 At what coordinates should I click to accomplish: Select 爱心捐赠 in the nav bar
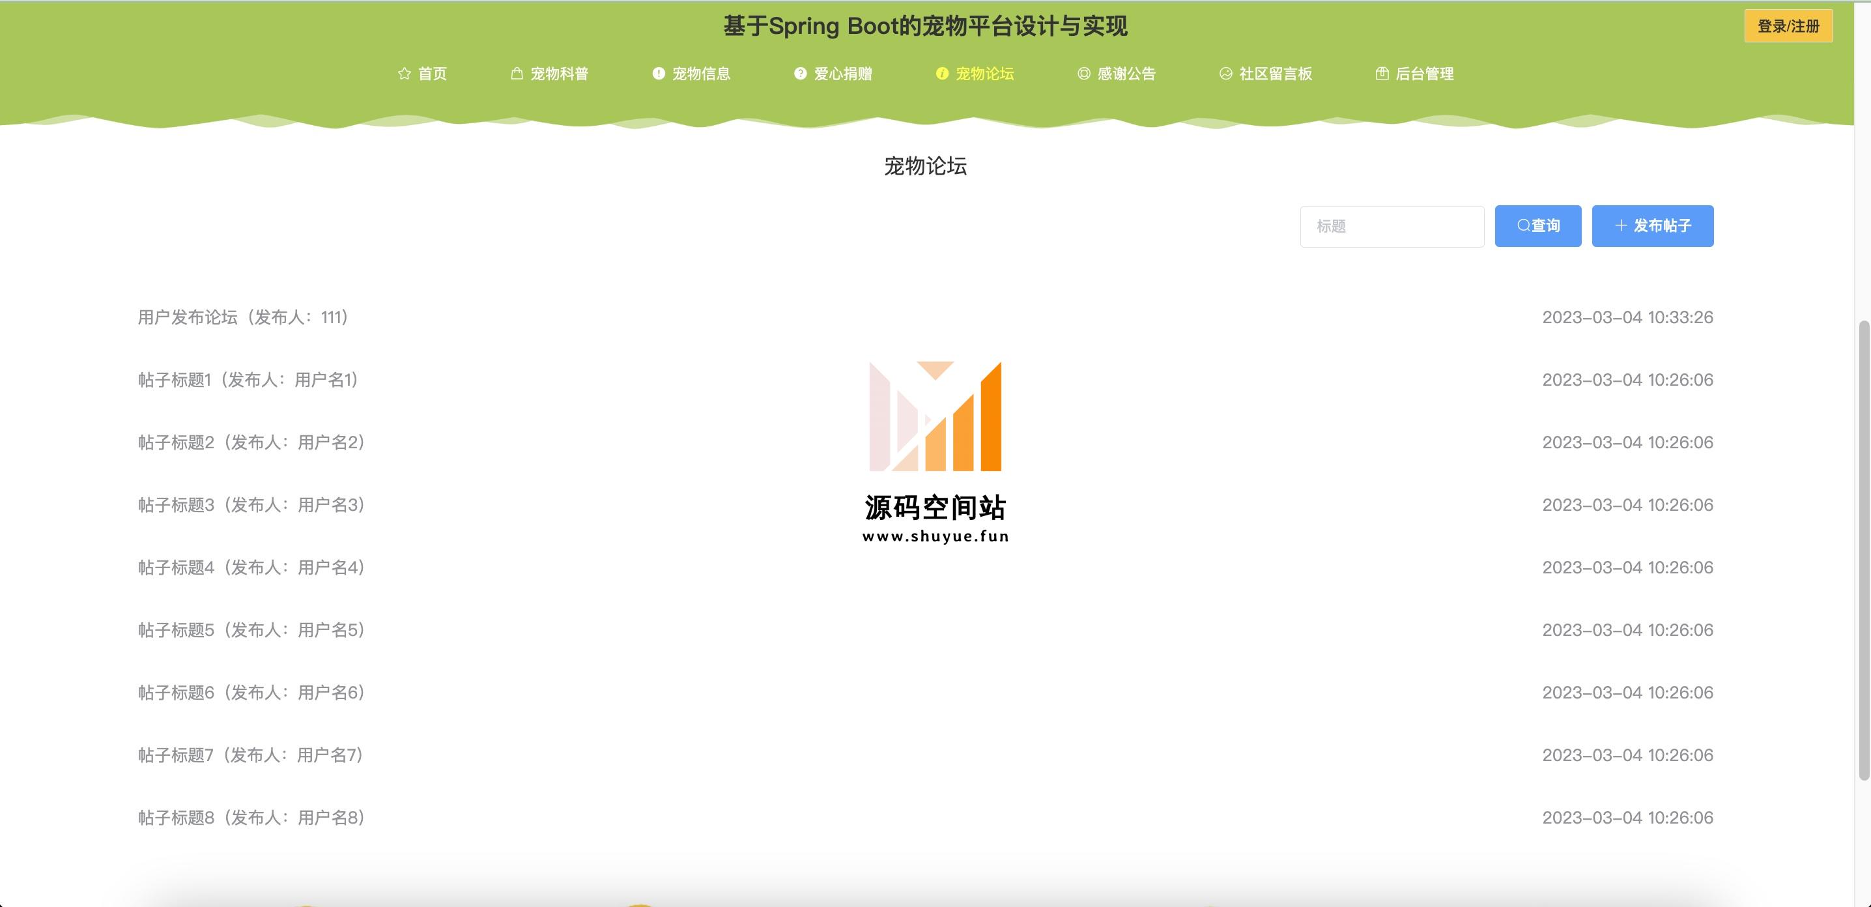(x=833, y=74)
